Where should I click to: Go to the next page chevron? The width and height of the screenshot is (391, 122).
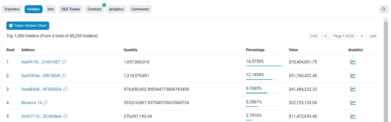click(x=361, y=36)
